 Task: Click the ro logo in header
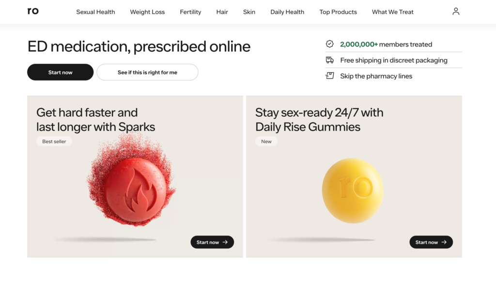[x=33, y=11]
